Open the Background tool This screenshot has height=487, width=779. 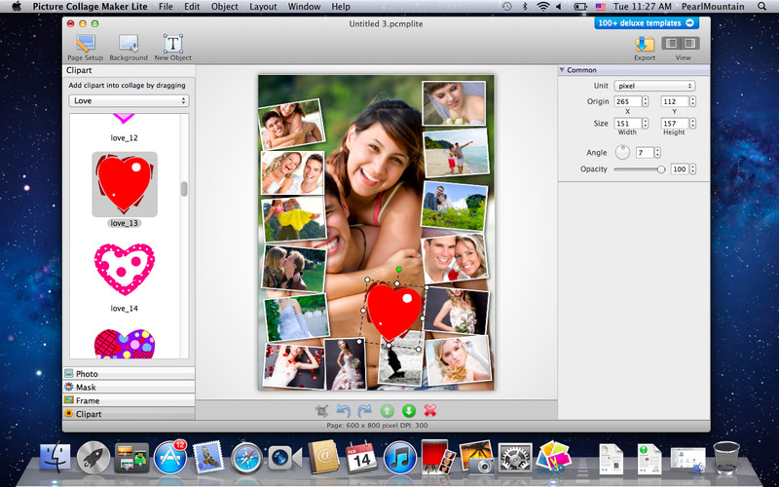click(x=129, y=48)
